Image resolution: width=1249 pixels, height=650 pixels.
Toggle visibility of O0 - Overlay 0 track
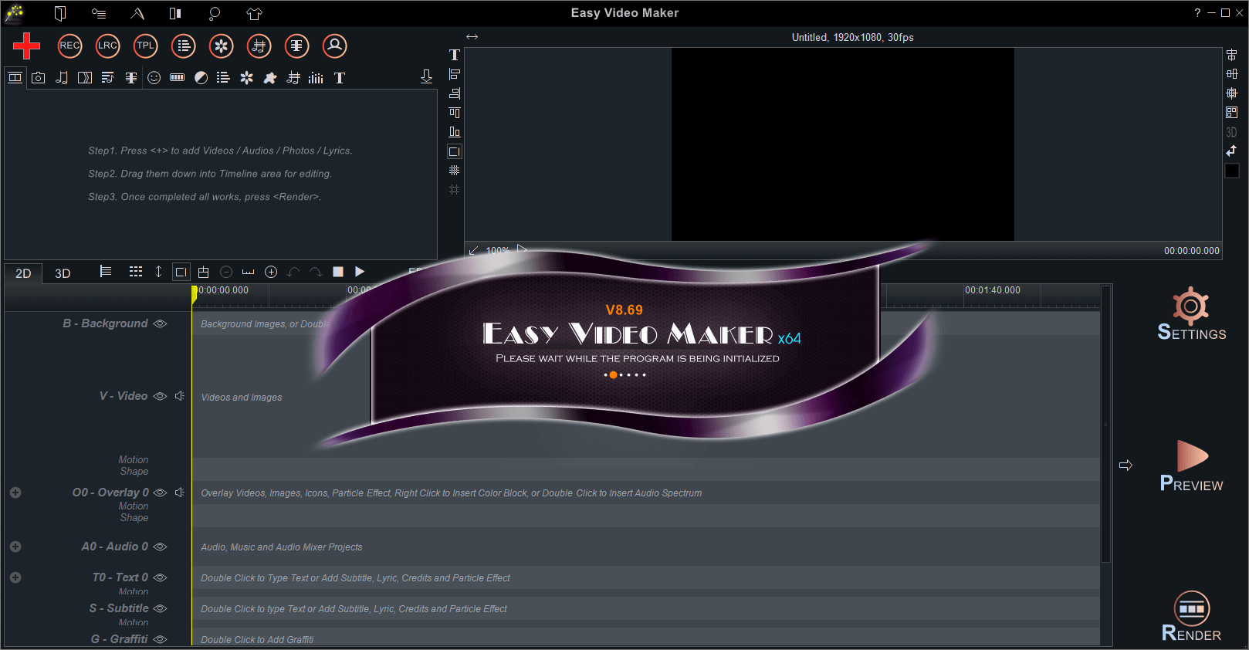coord(160,493)
